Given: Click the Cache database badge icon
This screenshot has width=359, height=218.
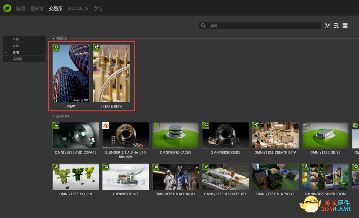Looking at the screenshot, I should click(x=156, y=125).
